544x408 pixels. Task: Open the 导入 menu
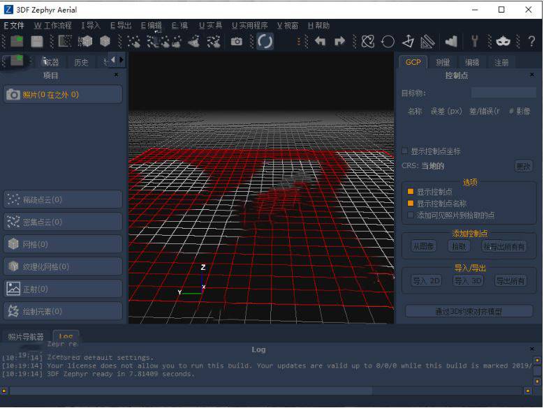click(91, 25)
